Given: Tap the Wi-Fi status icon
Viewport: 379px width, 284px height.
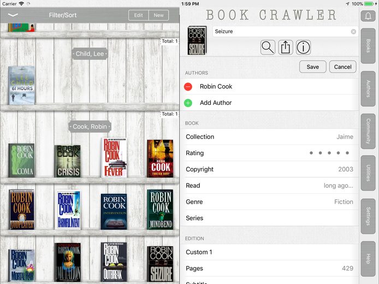Looking at the screenshot, I should [21, 4].
